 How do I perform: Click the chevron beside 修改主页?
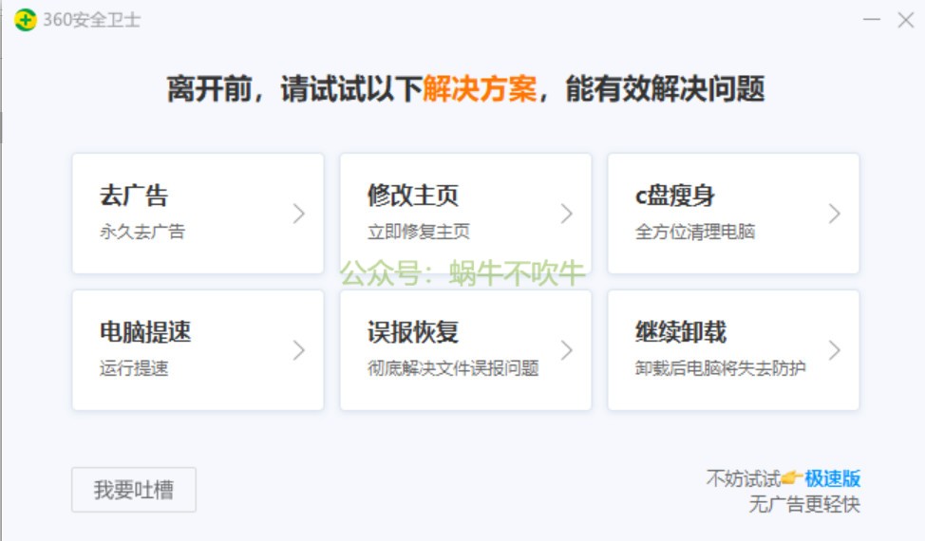566,214
